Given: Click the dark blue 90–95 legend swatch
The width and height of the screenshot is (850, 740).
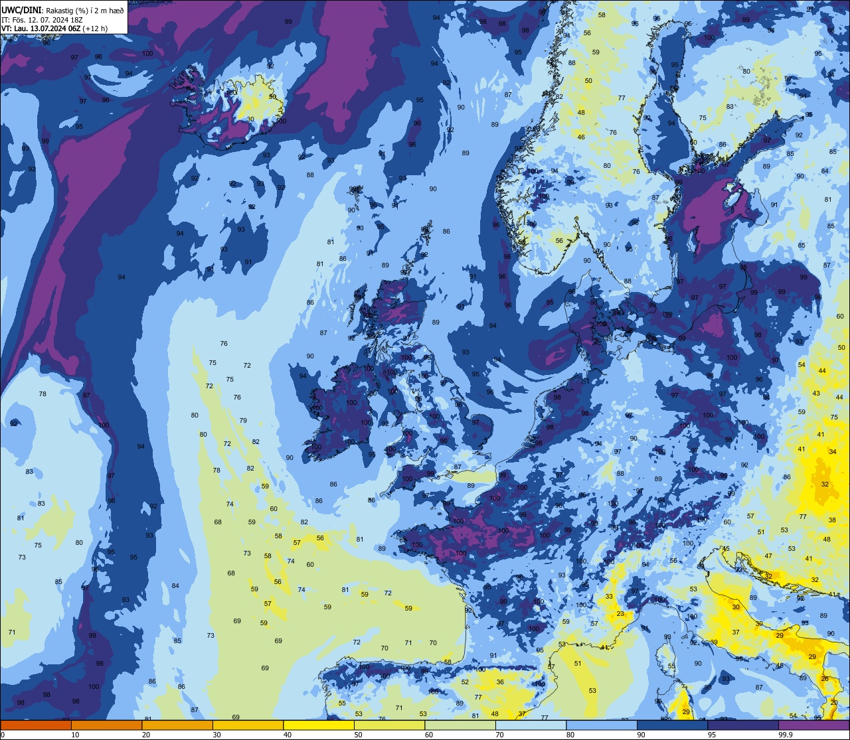Looking at the screenshot, I should click(x=672, y=725).
